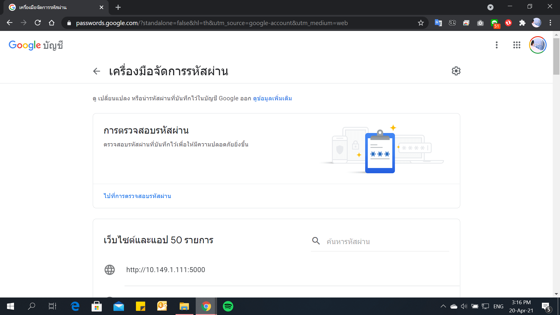560x315 pixels.
Task: Open notification center with 5 badge
Action: (x=546, y=307)
